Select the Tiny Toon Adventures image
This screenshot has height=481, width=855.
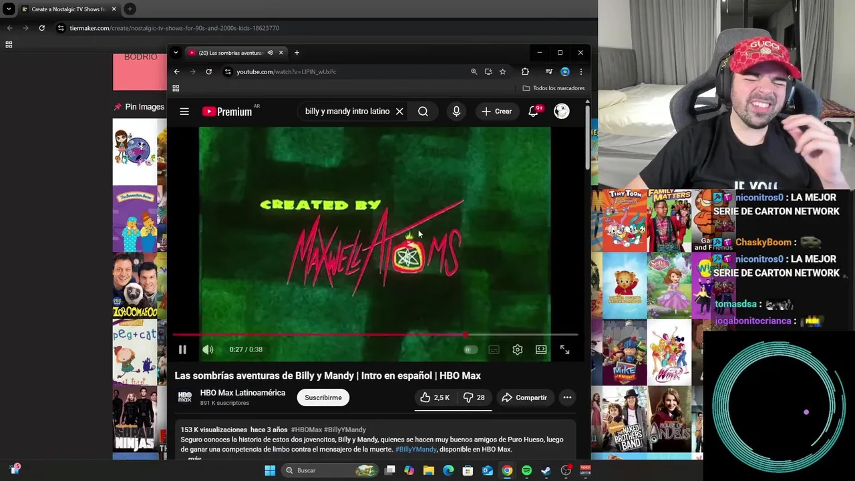[625, 220]
